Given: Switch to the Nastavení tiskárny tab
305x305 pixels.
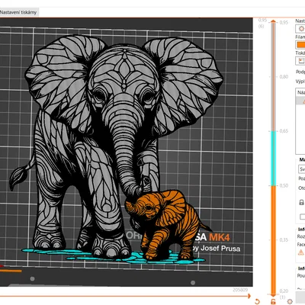Looking at the screenshot, I should point(18,12).
